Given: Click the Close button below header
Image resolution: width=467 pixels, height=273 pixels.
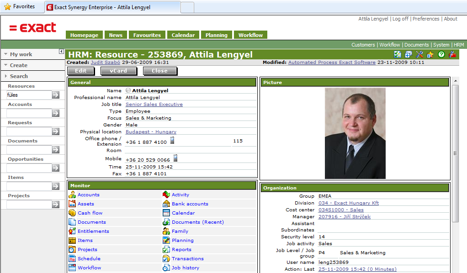Looking at the screenshot, I should click(159, 71).
